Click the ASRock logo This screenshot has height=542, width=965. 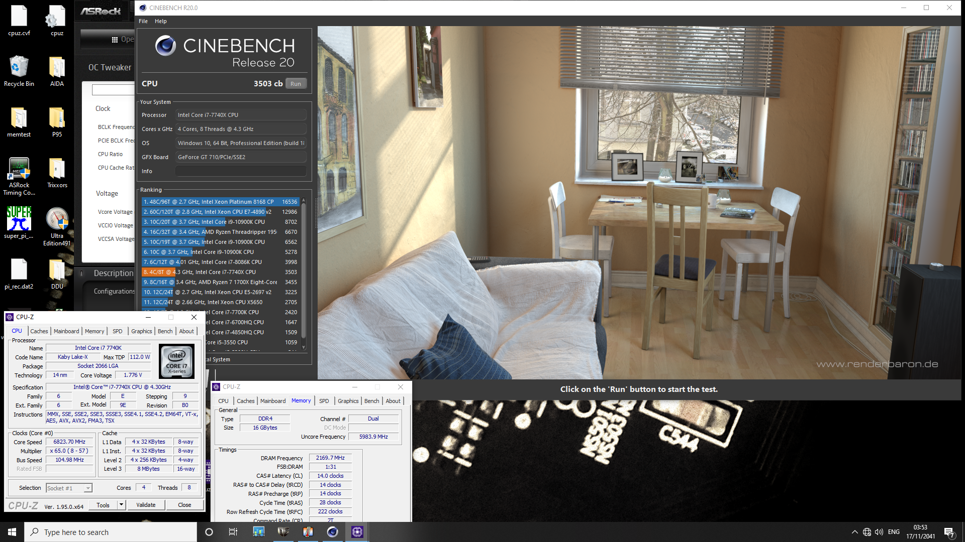[101, 11]
